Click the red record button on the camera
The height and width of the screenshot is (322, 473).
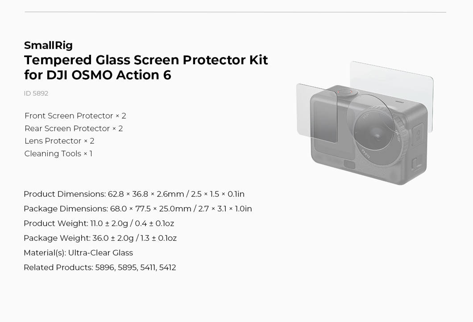click(344, 92)
